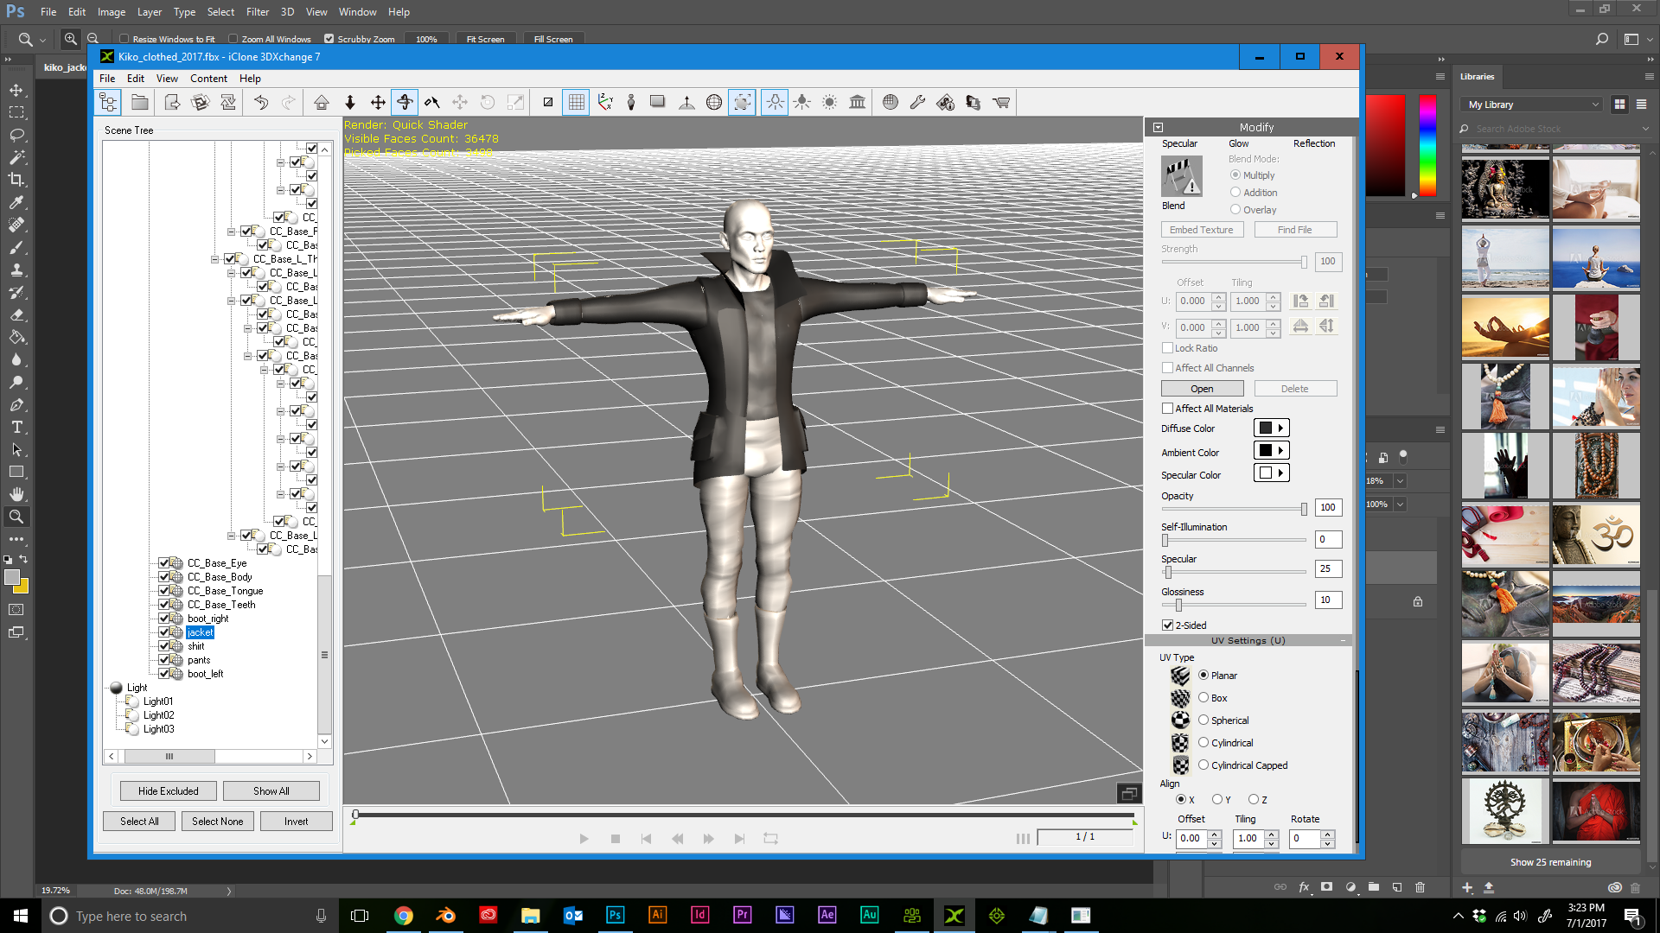The width and height of the screenshot is (1660, 933).
Task: Select Photoshop Hand tool
Action: 16,494
